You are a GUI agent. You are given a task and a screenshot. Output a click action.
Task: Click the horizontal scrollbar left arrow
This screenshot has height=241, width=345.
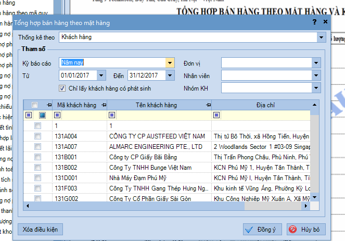pos(28,206)
